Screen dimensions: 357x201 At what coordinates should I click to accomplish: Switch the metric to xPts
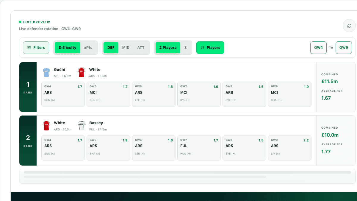[88, 48]
